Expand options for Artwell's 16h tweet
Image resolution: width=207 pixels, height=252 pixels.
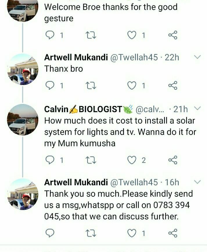[197, 182]
